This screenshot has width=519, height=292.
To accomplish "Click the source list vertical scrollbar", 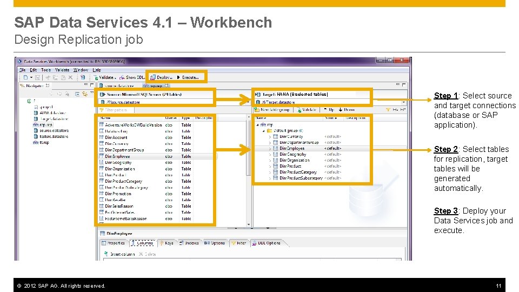I will point(249,170).
